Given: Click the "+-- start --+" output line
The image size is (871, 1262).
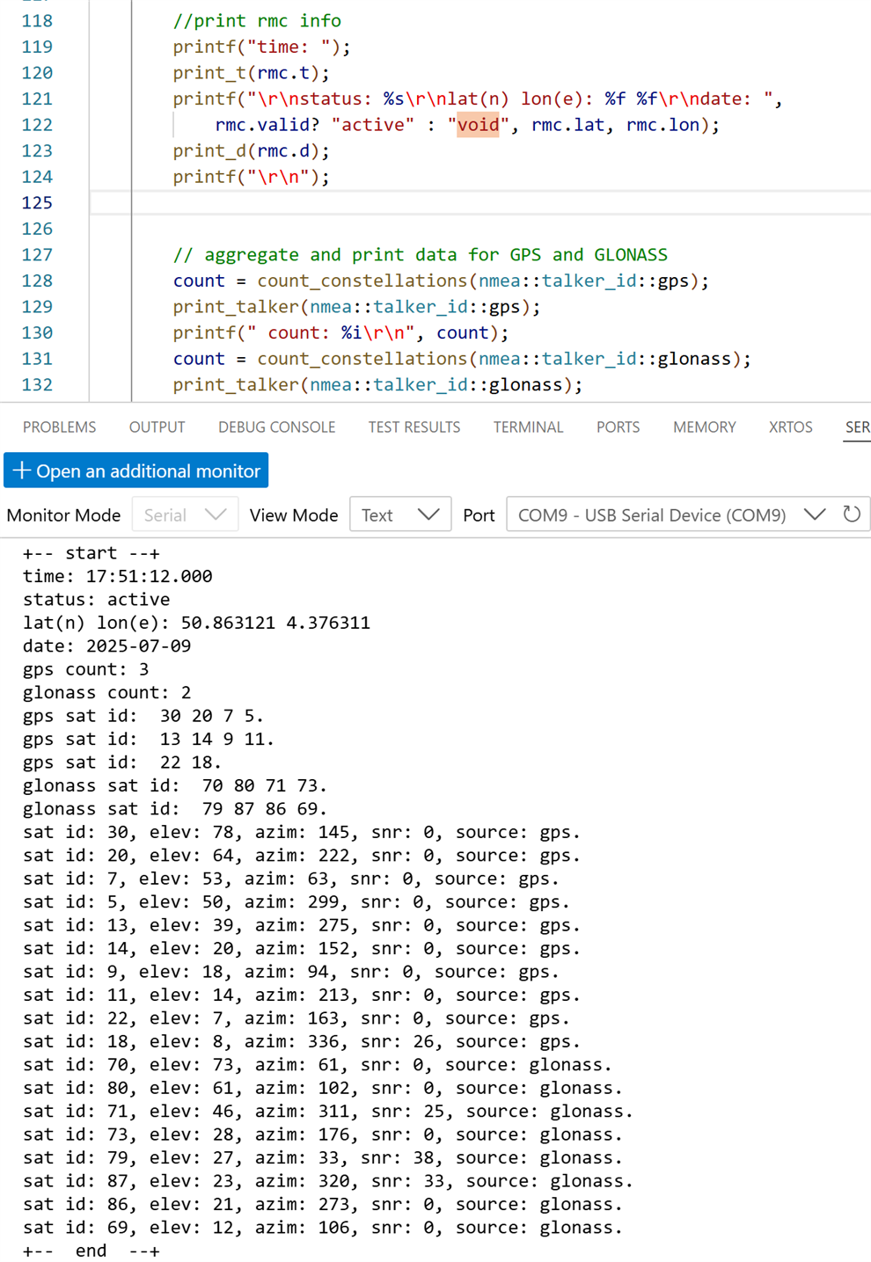Looking at the screenshot, I should 91,553.
